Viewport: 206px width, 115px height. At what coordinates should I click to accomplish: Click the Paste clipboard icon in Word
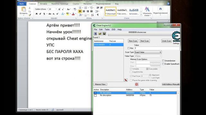click(23, 9)
